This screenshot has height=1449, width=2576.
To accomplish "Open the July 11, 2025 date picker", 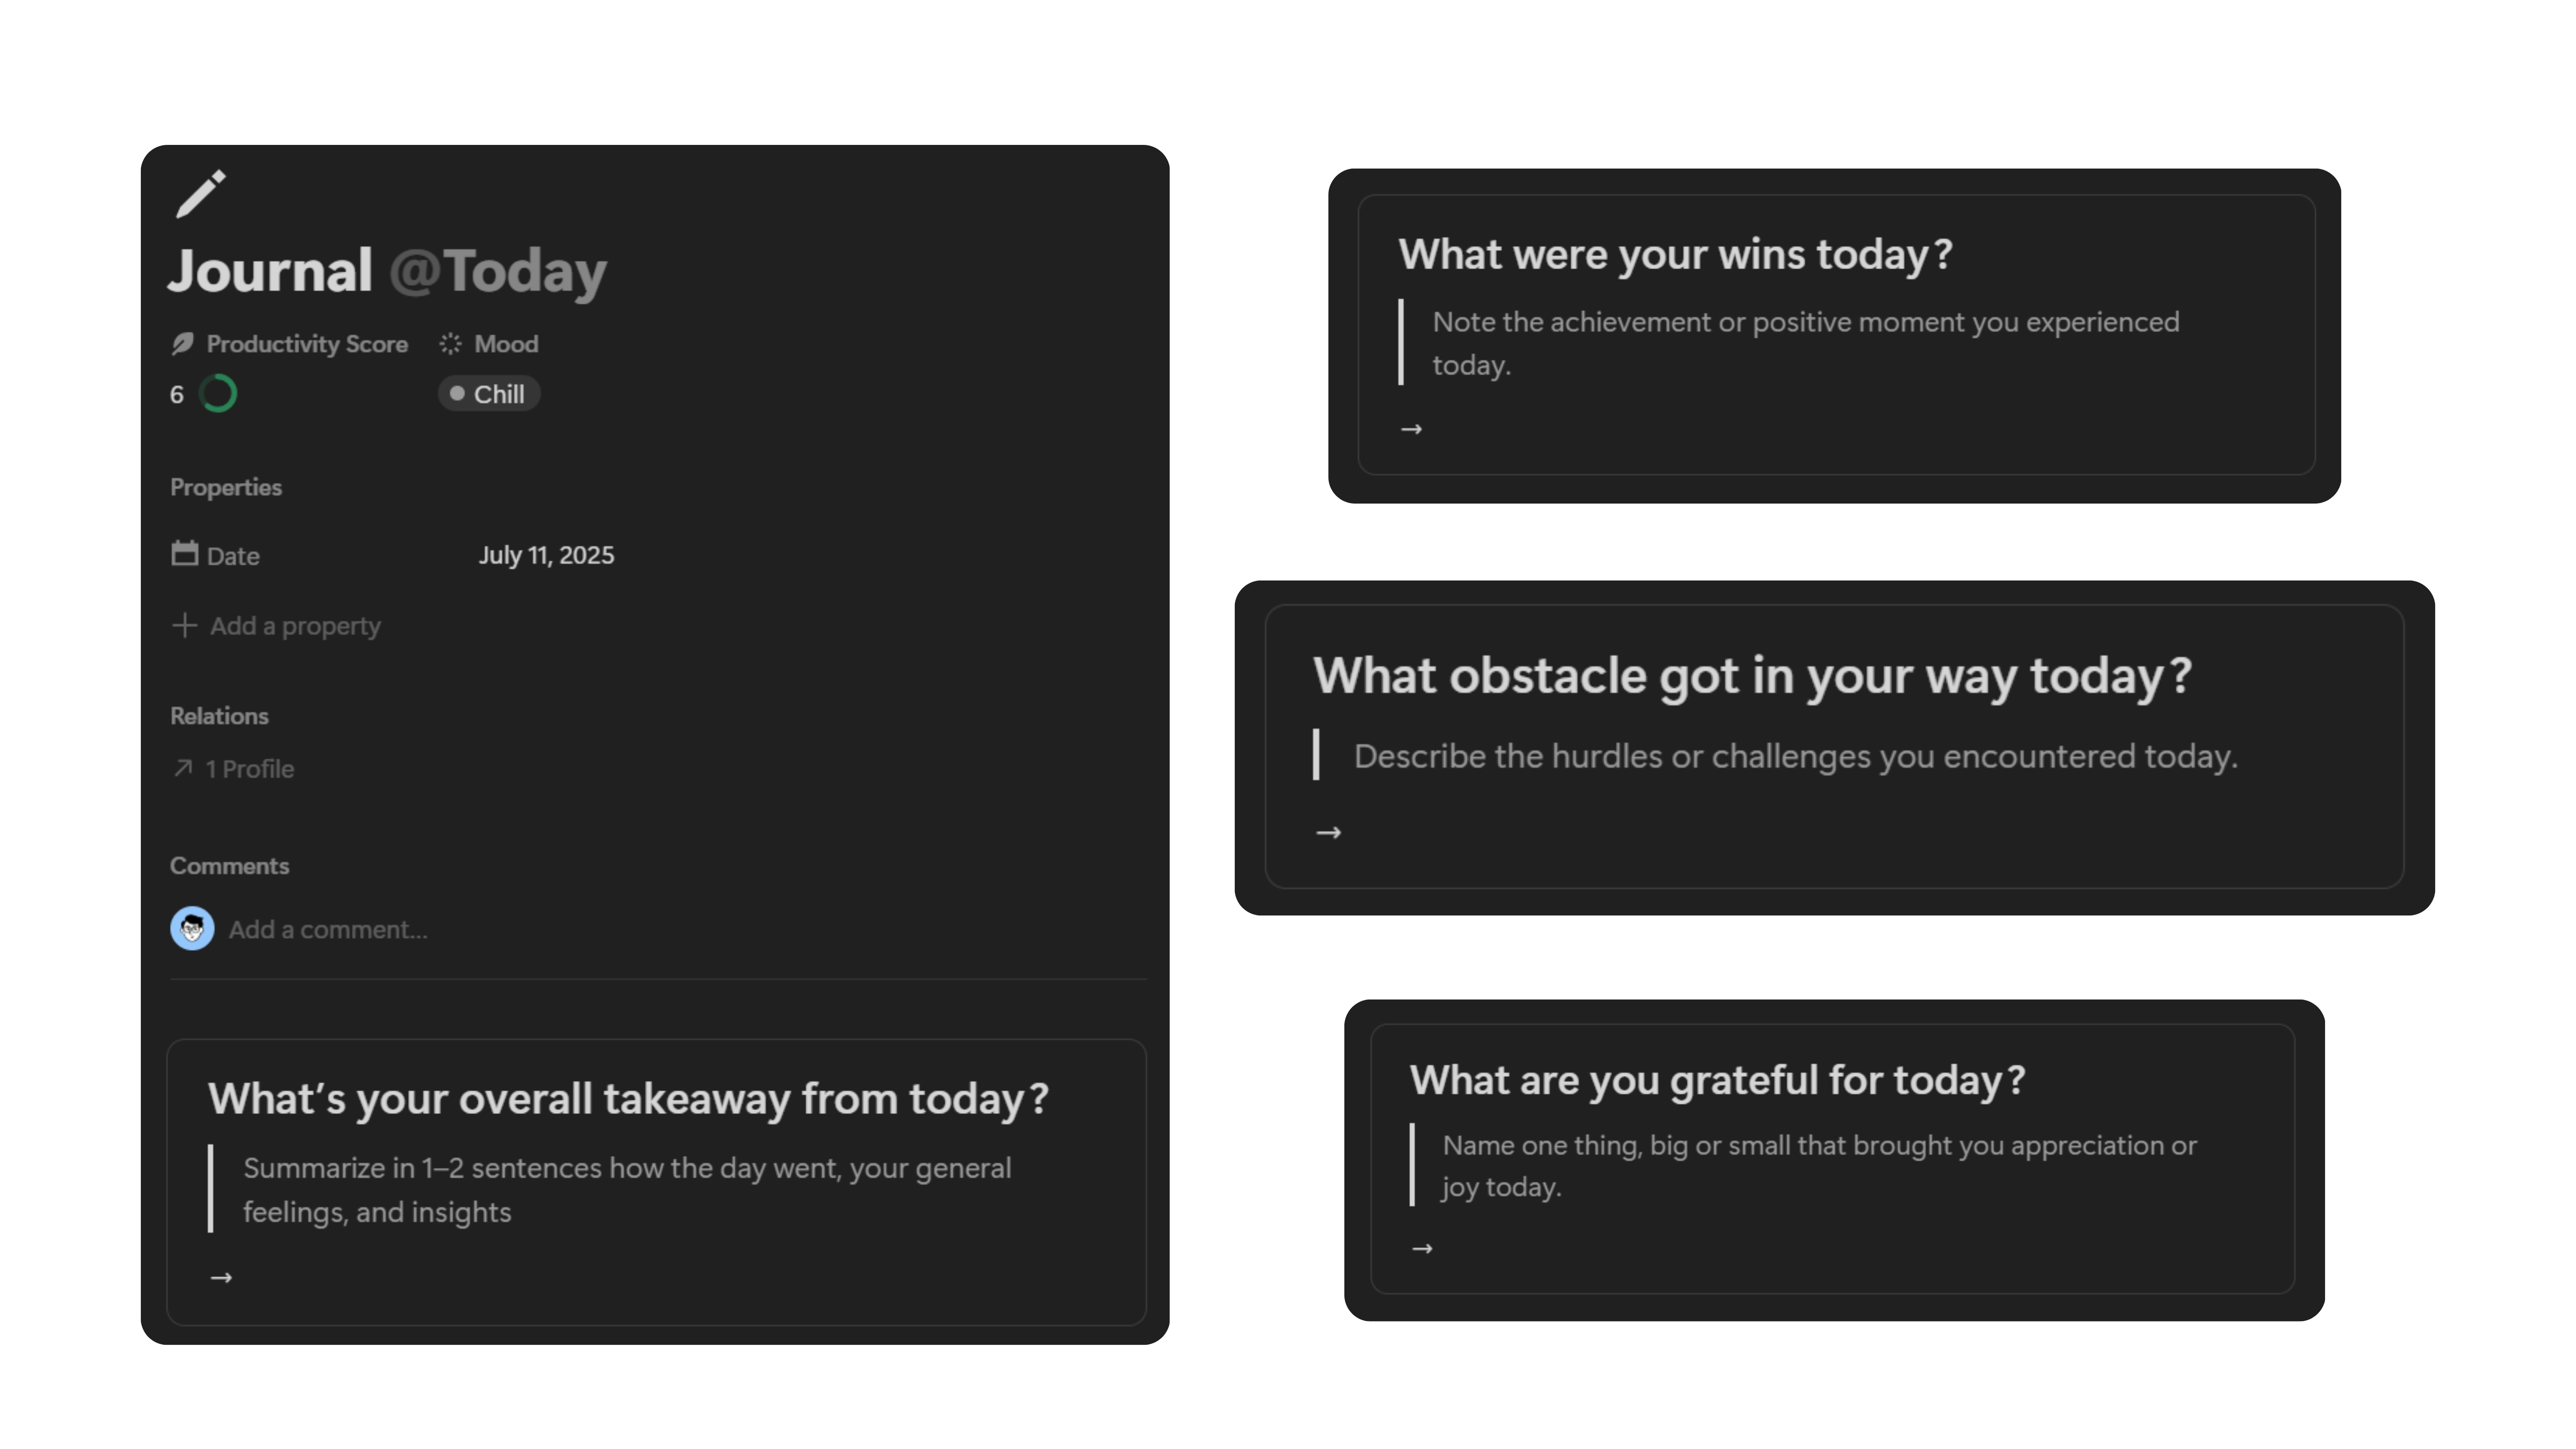I will [x=546, y=555].
